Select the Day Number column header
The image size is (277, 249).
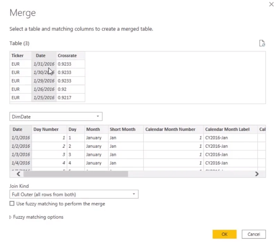[x=49, y=129]
